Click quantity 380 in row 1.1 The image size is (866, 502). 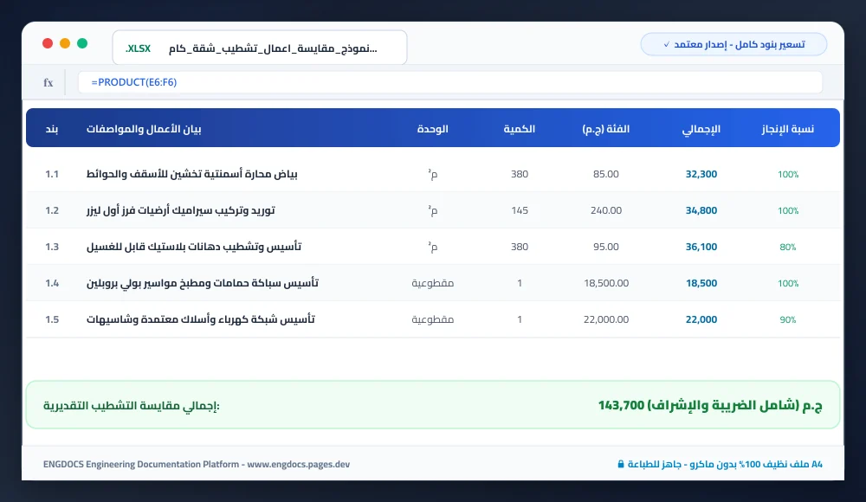(519, 174)
